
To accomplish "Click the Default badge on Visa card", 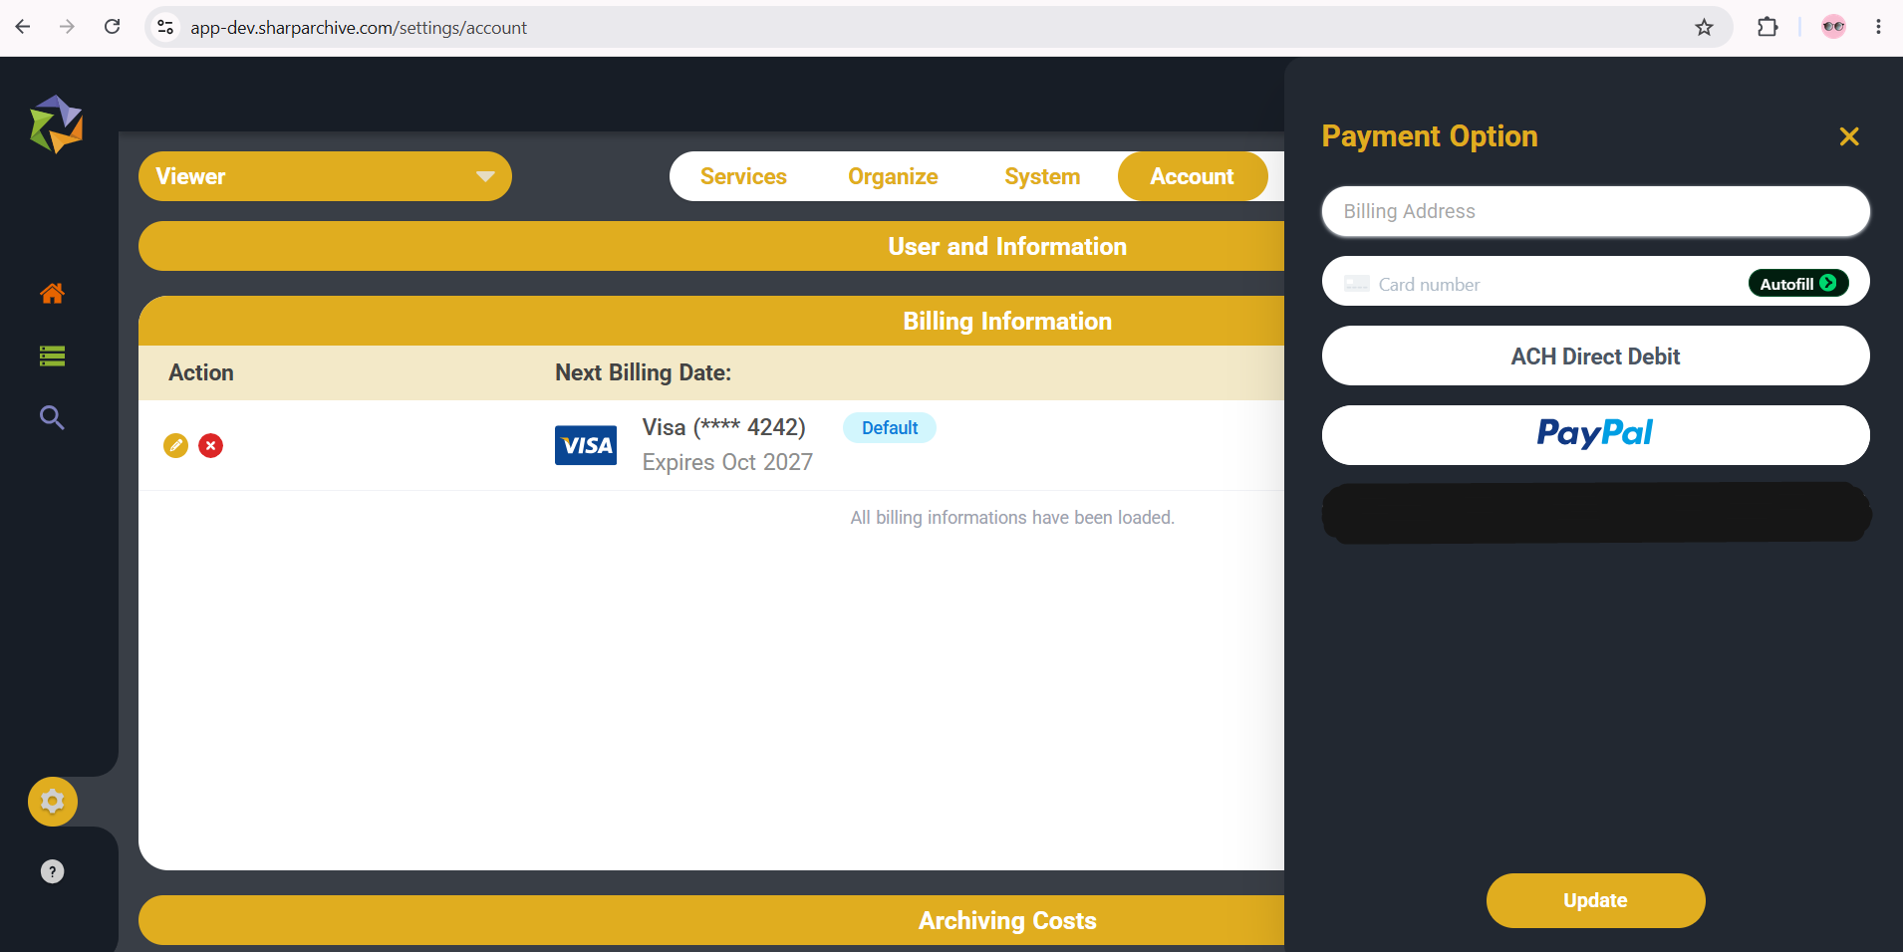I will click(x=890, y=427).
